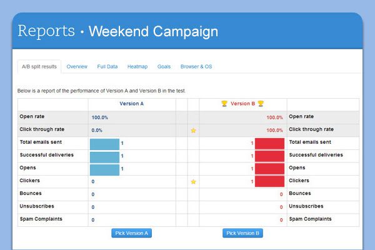The width and height of the screenshot is (375, 250).
Task: Click the Version A column header
Action: (x=132, y=104)
